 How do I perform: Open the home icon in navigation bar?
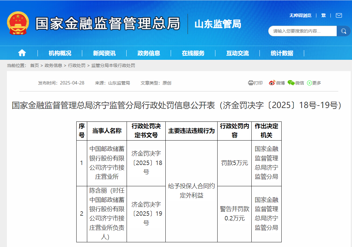tap(22, 53)
